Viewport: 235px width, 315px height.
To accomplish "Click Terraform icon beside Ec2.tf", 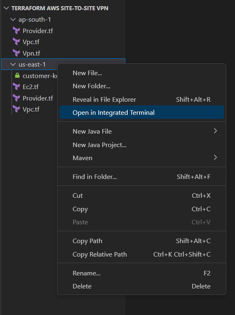I will pos(16,87).
